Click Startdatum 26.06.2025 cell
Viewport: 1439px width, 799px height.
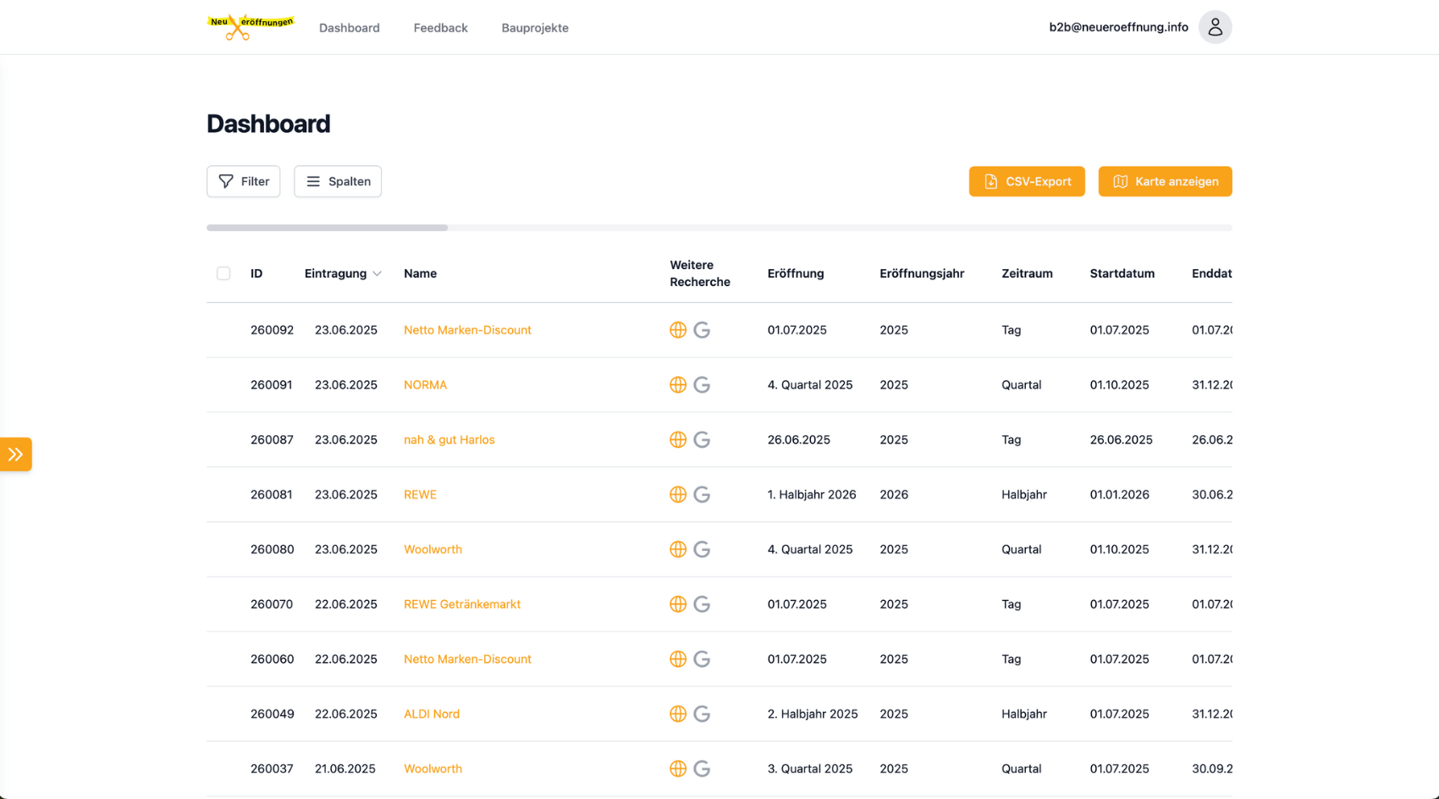coord(1121,440)
